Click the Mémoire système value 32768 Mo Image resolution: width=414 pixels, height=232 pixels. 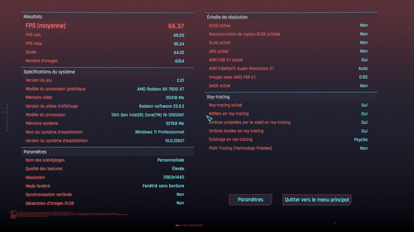[x=175, y=123]
